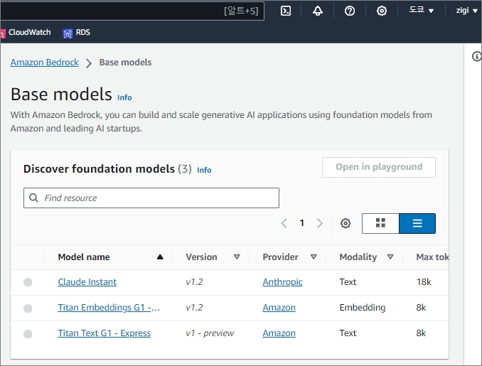Sort by Modality column

tap(366, 257)
